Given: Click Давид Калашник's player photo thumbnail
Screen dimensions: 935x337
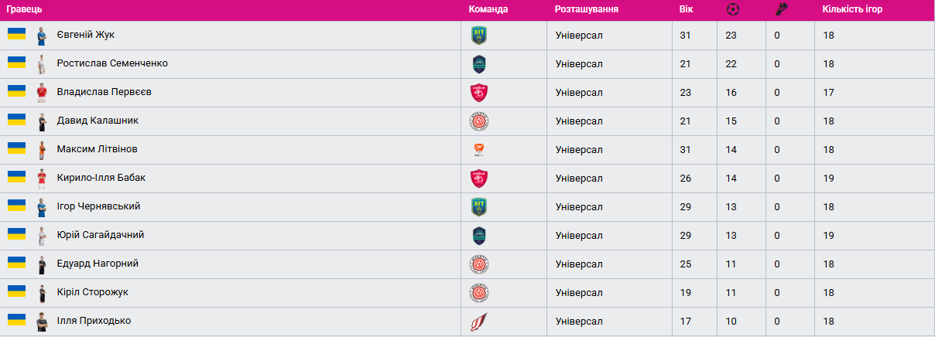Looking at the screenshot, I should pos(42,121).
